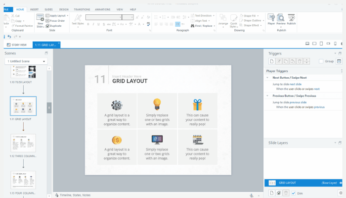Open the TRANSITIONS ribbon tab
This screenshot has width=346, height=198.
click(82, 9)
